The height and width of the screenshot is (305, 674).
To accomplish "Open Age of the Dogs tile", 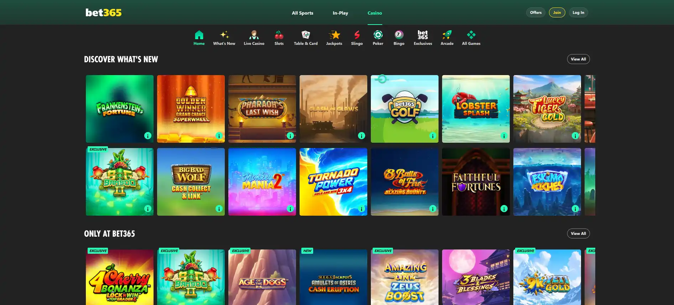I will tap(262, 277).
